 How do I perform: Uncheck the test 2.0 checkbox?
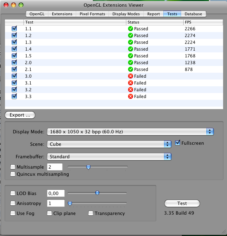14,62
